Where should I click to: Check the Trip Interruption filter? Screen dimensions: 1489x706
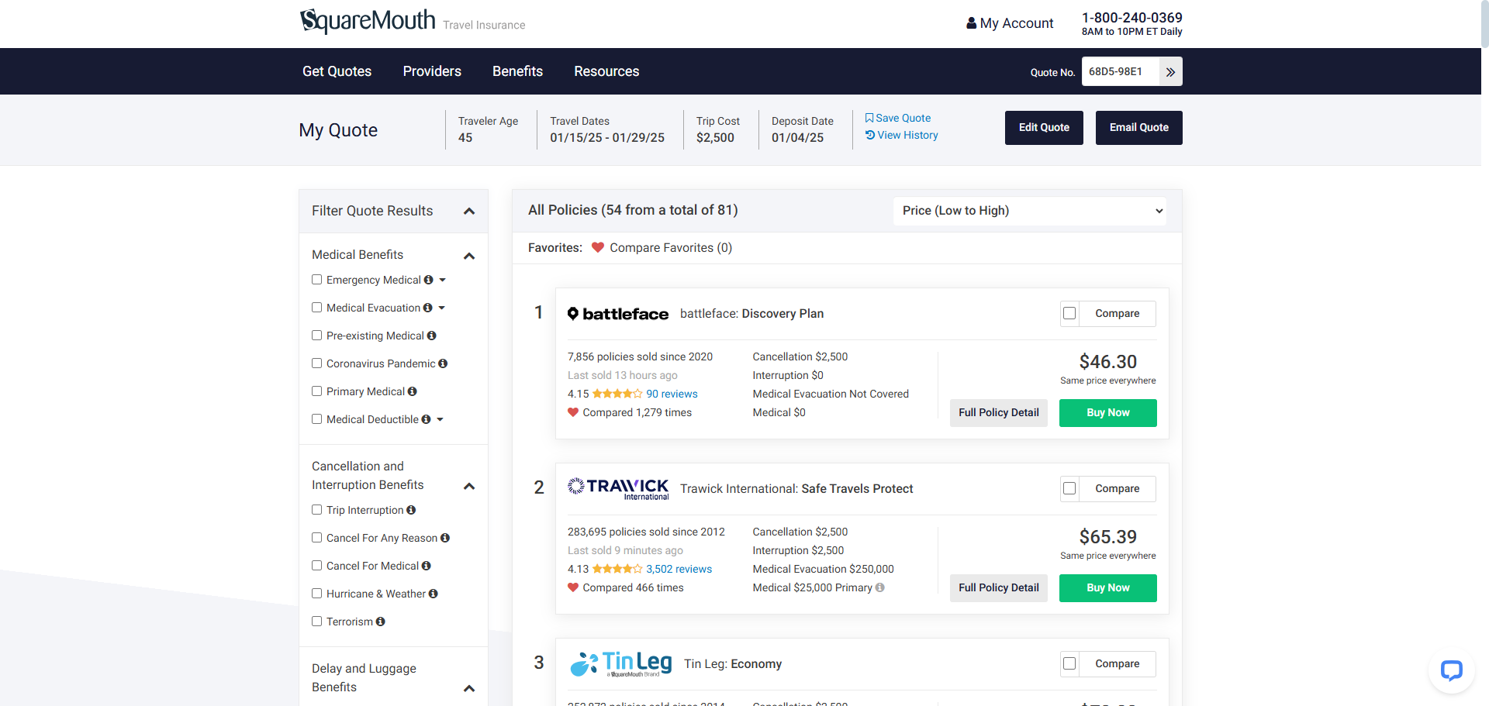316,510
